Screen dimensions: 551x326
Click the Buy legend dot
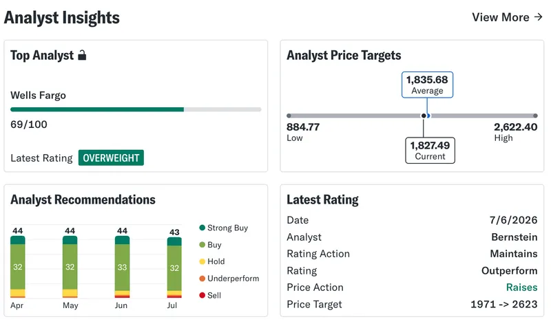point(202,245)
